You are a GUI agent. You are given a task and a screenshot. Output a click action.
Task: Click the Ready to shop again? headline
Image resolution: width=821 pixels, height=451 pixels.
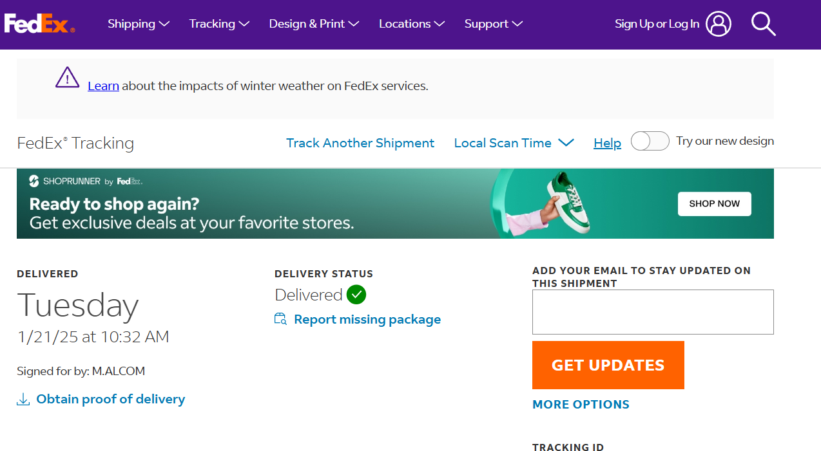coord(114,204)
